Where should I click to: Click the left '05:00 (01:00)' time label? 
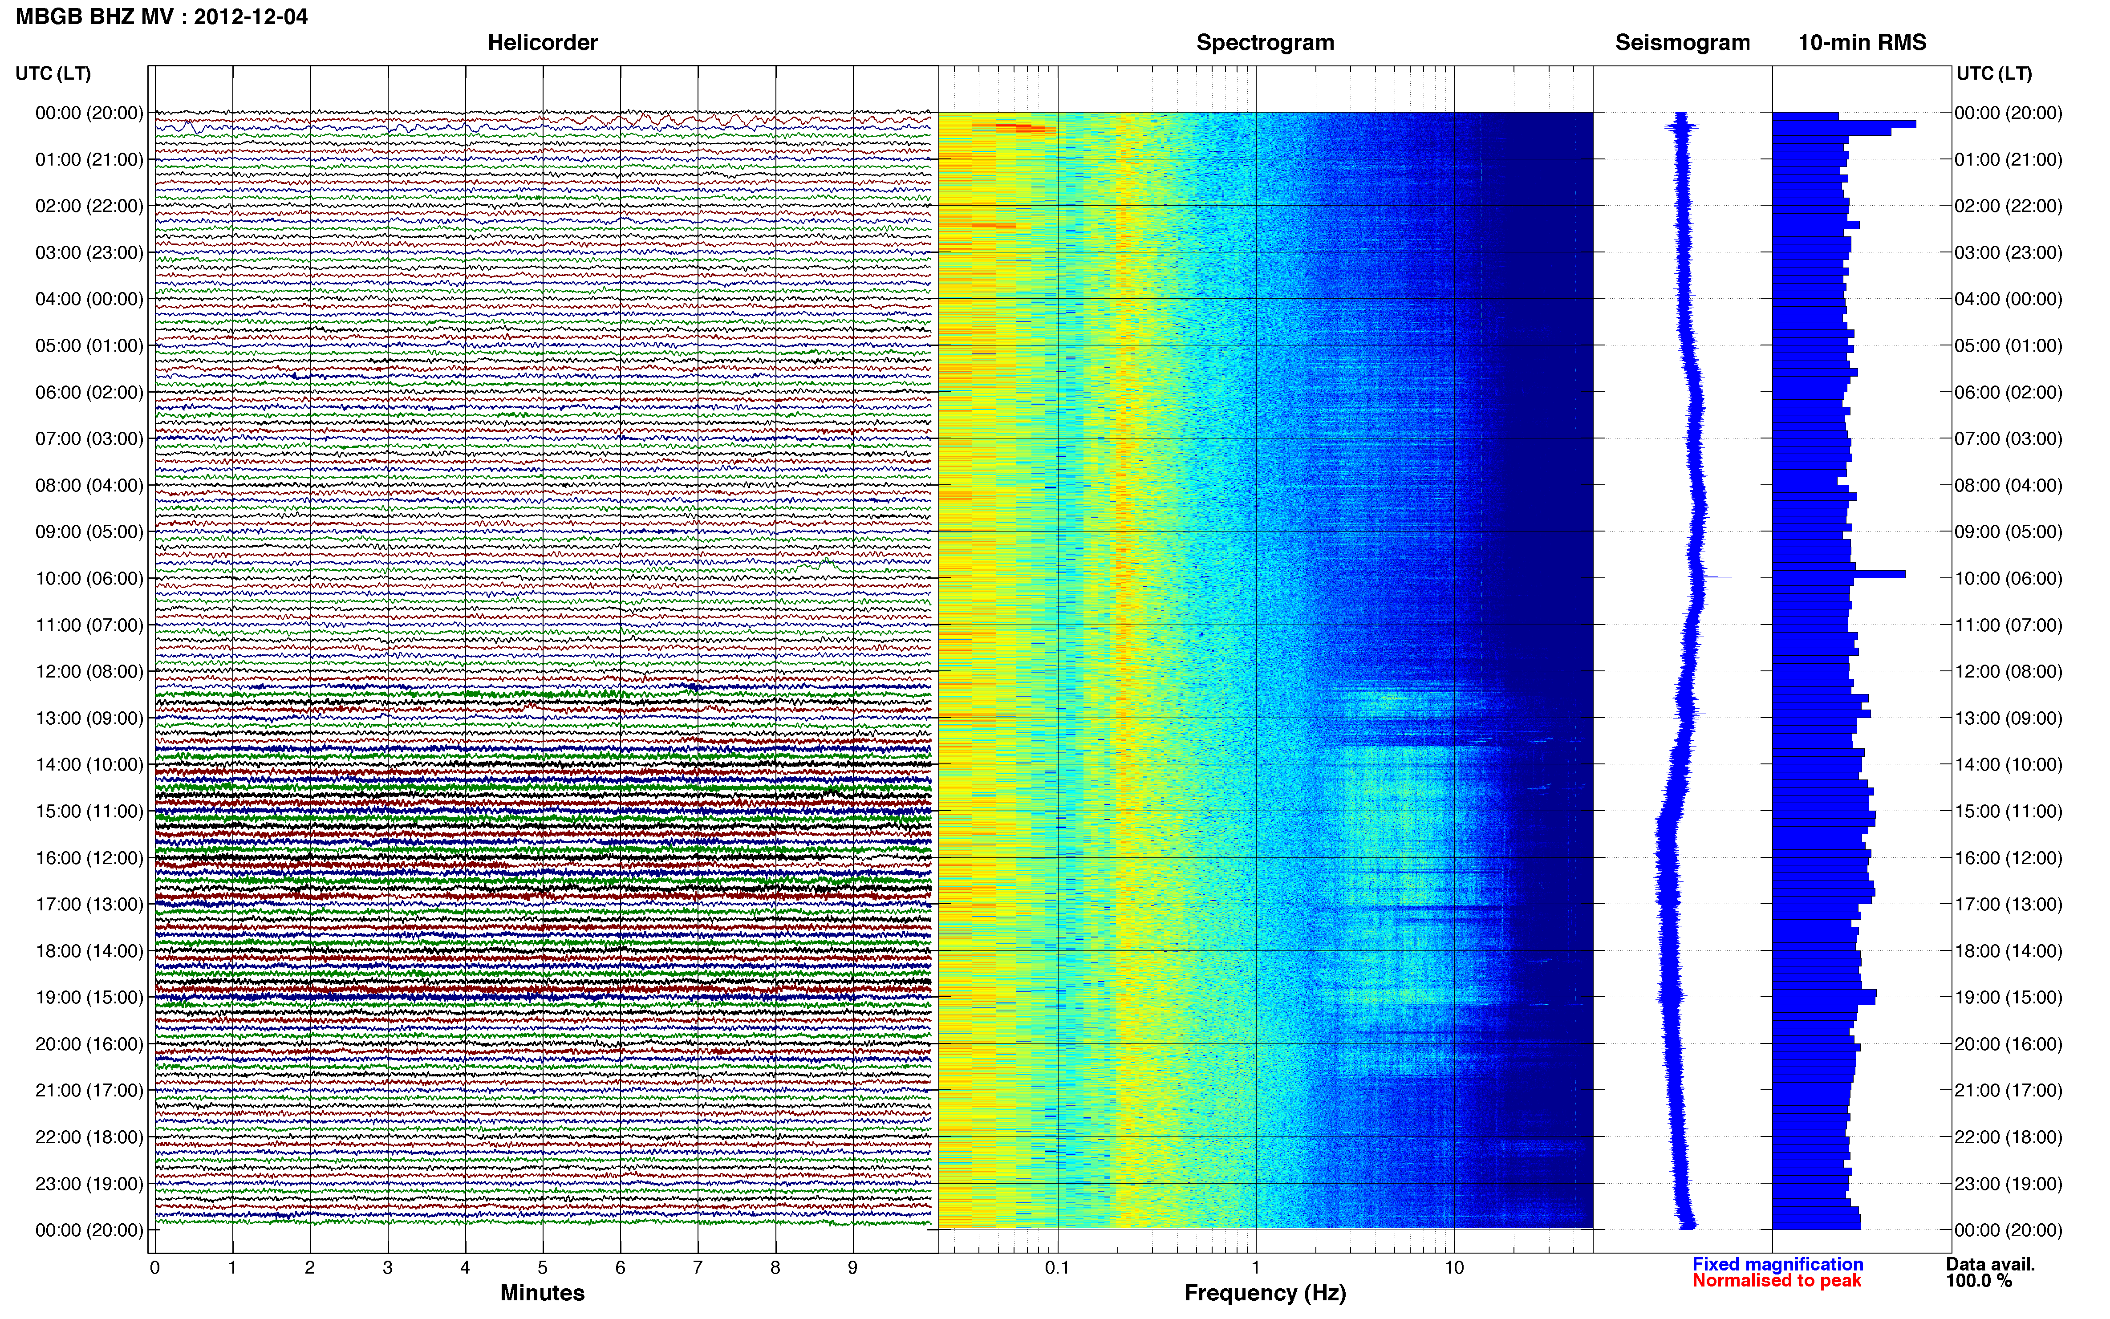[x=89, y=345]
